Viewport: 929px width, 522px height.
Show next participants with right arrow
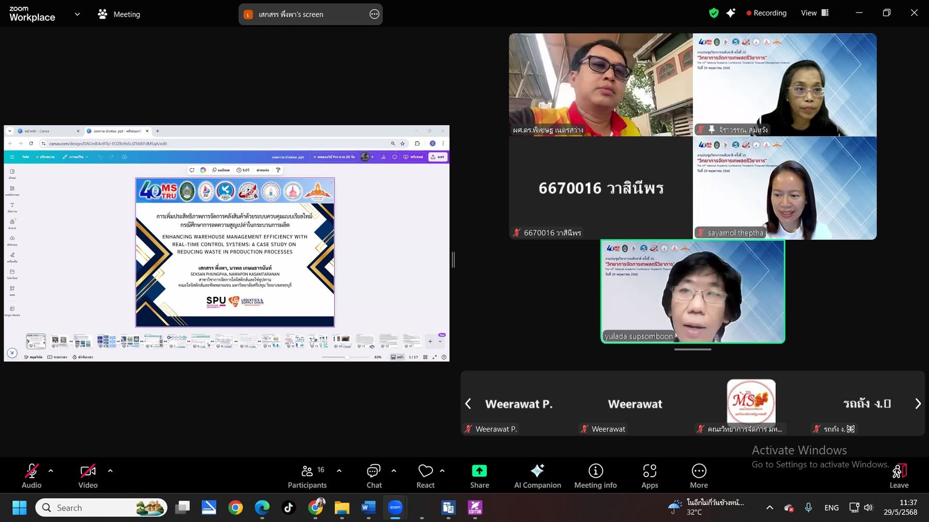(x=917, y=403)
